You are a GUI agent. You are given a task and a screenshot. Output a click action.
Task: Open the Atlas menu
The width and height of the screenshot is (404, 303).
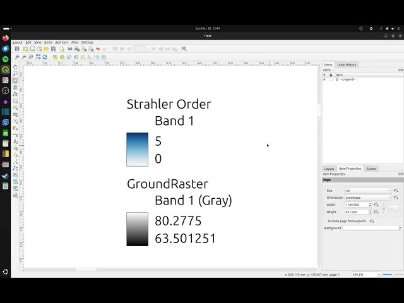(74, 42)
